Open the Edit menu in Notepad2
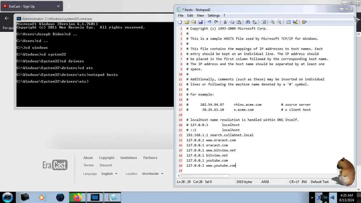This screenshot has height=203, width=361. pyautogui.click(x=190, y=16)
